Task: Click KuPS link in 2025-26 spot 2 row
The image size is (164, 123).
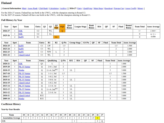Action: click(x=21, y=37)
